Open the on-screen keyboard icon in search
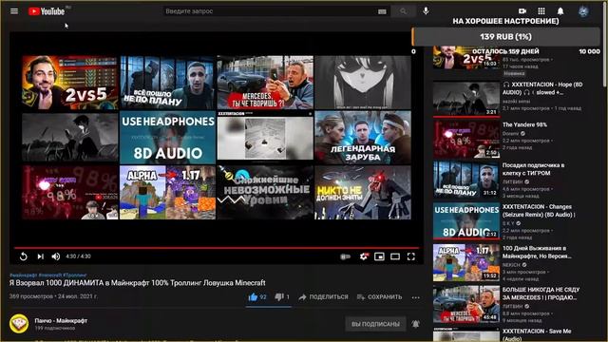Image resolution: width=608 pixels, height=342 pixels. pos(382,11)
